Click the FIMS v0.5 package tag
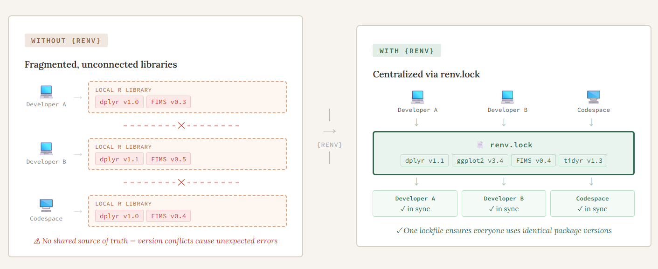This screenshot has width=658, height=269. 168,159
